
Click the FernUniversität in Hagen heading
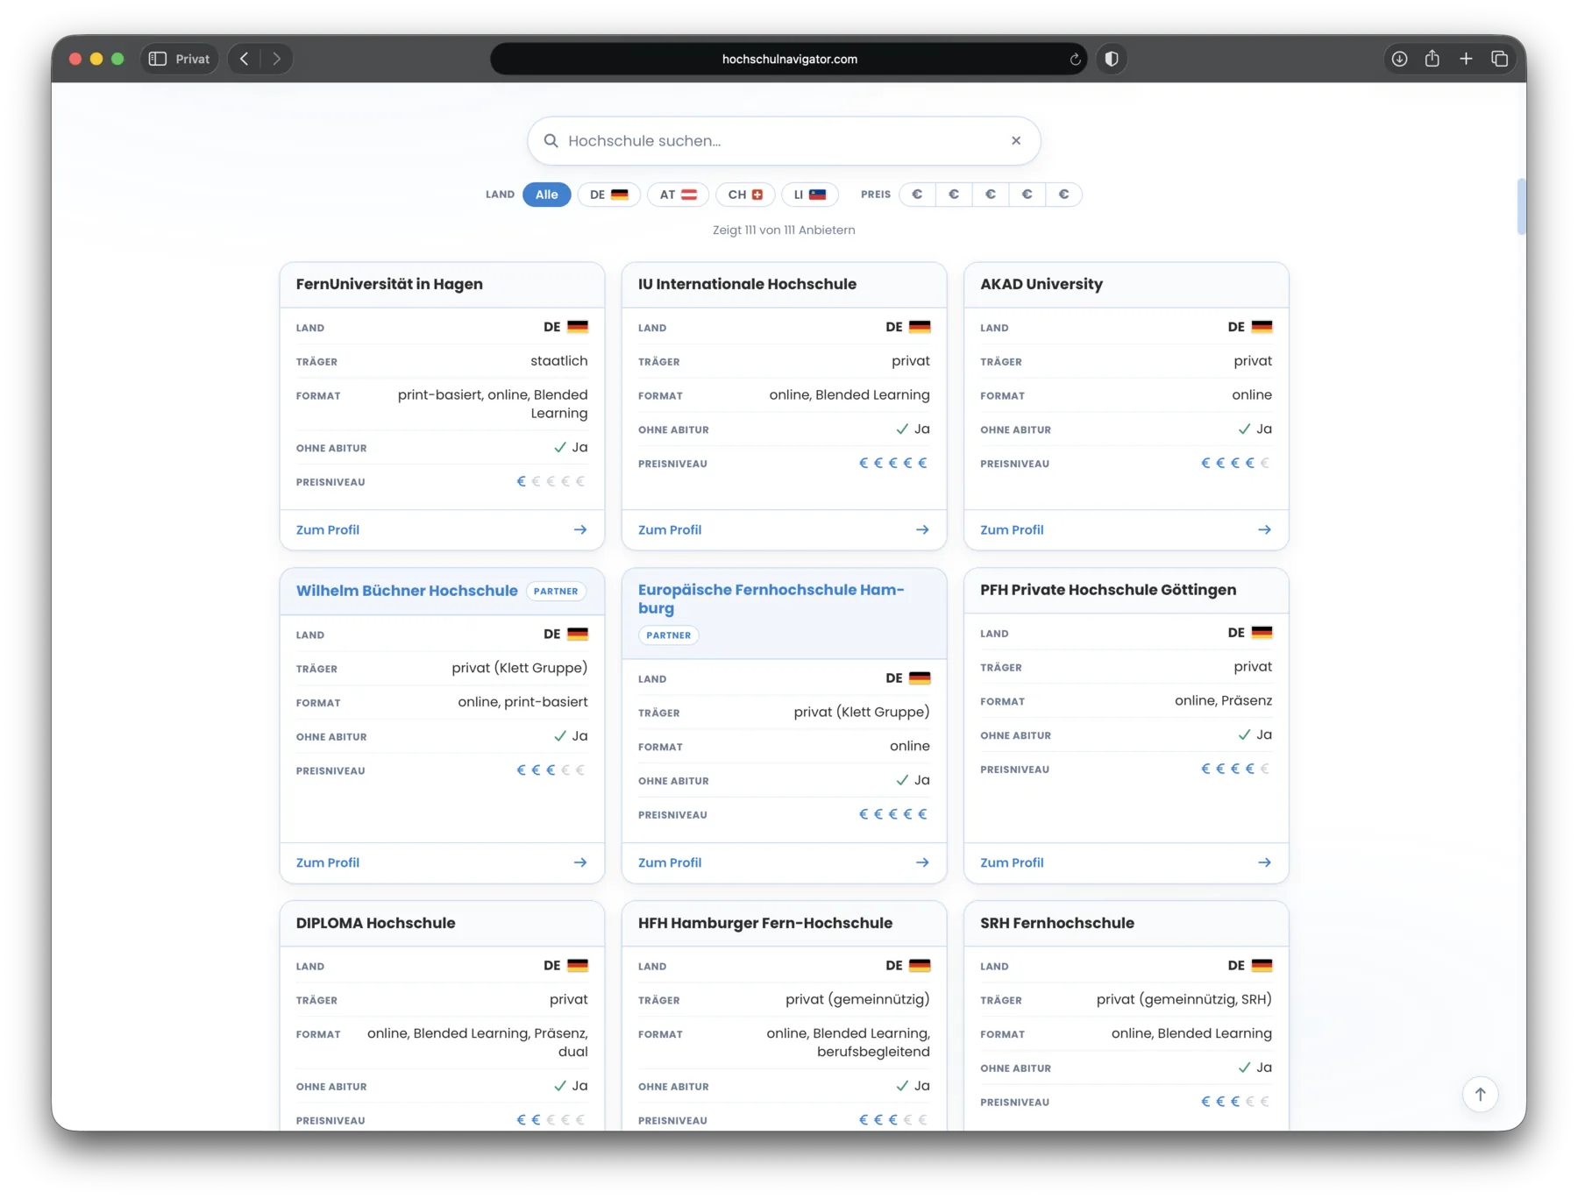(389, 284)
